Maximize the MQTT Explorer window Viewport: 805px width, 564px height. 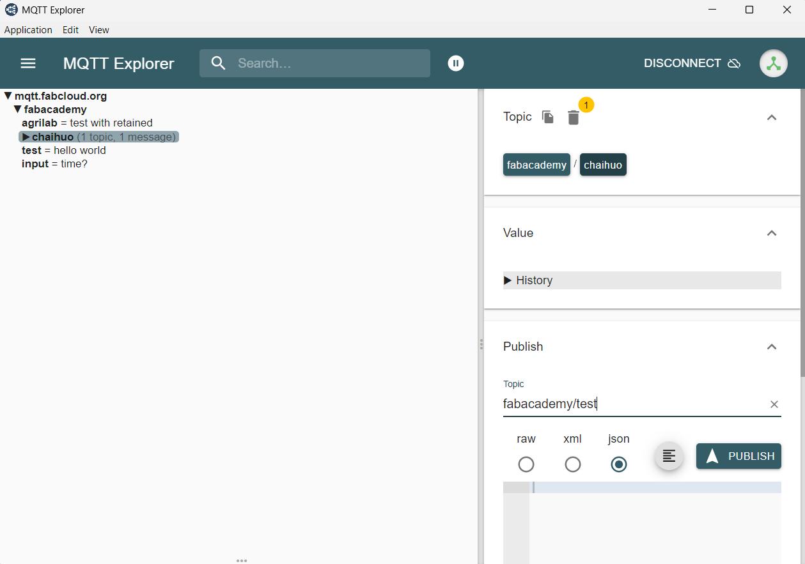[x=749, y=10]
